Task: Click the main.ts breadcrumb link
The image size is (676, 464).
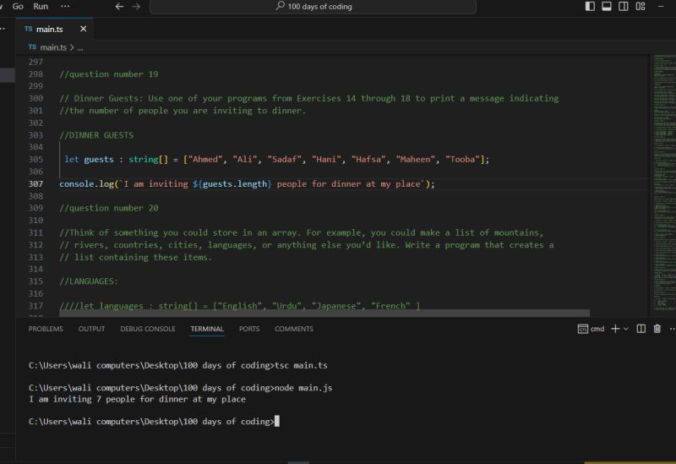Action: [52, 47]
